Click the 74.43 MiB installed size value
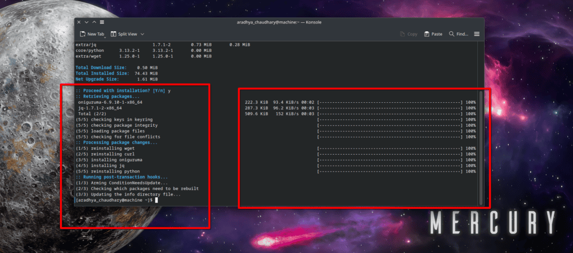Screen dimensions: 573x253 click(146, 73)
